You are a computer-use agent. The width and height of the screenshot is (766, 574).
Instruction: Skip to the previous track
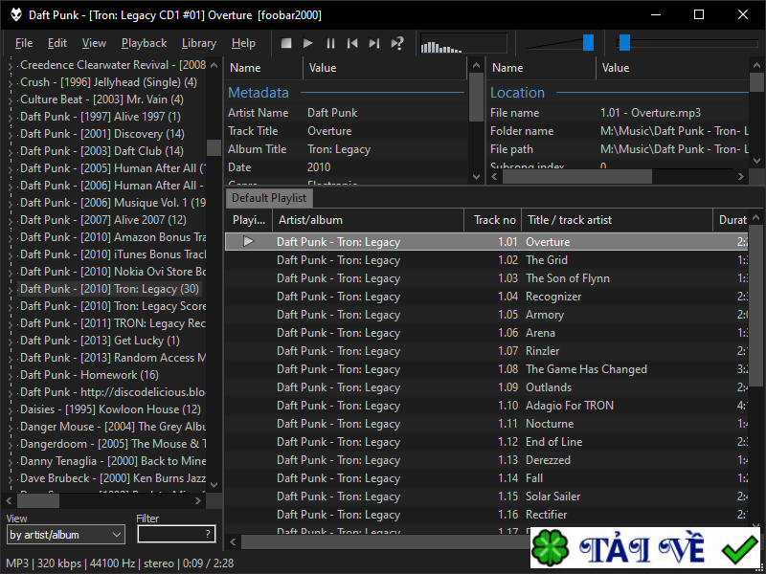tap(352, 43)
